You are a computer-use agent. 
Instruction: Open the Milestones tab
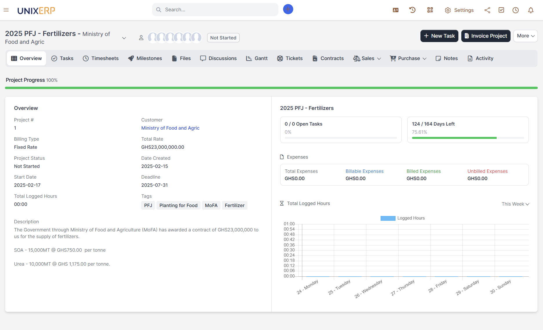(x=145, y=58)
